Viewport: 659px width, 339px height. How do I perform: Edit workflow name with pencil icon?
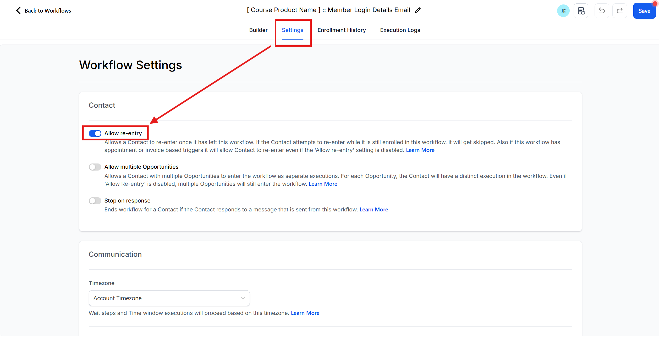click(418, 10)
